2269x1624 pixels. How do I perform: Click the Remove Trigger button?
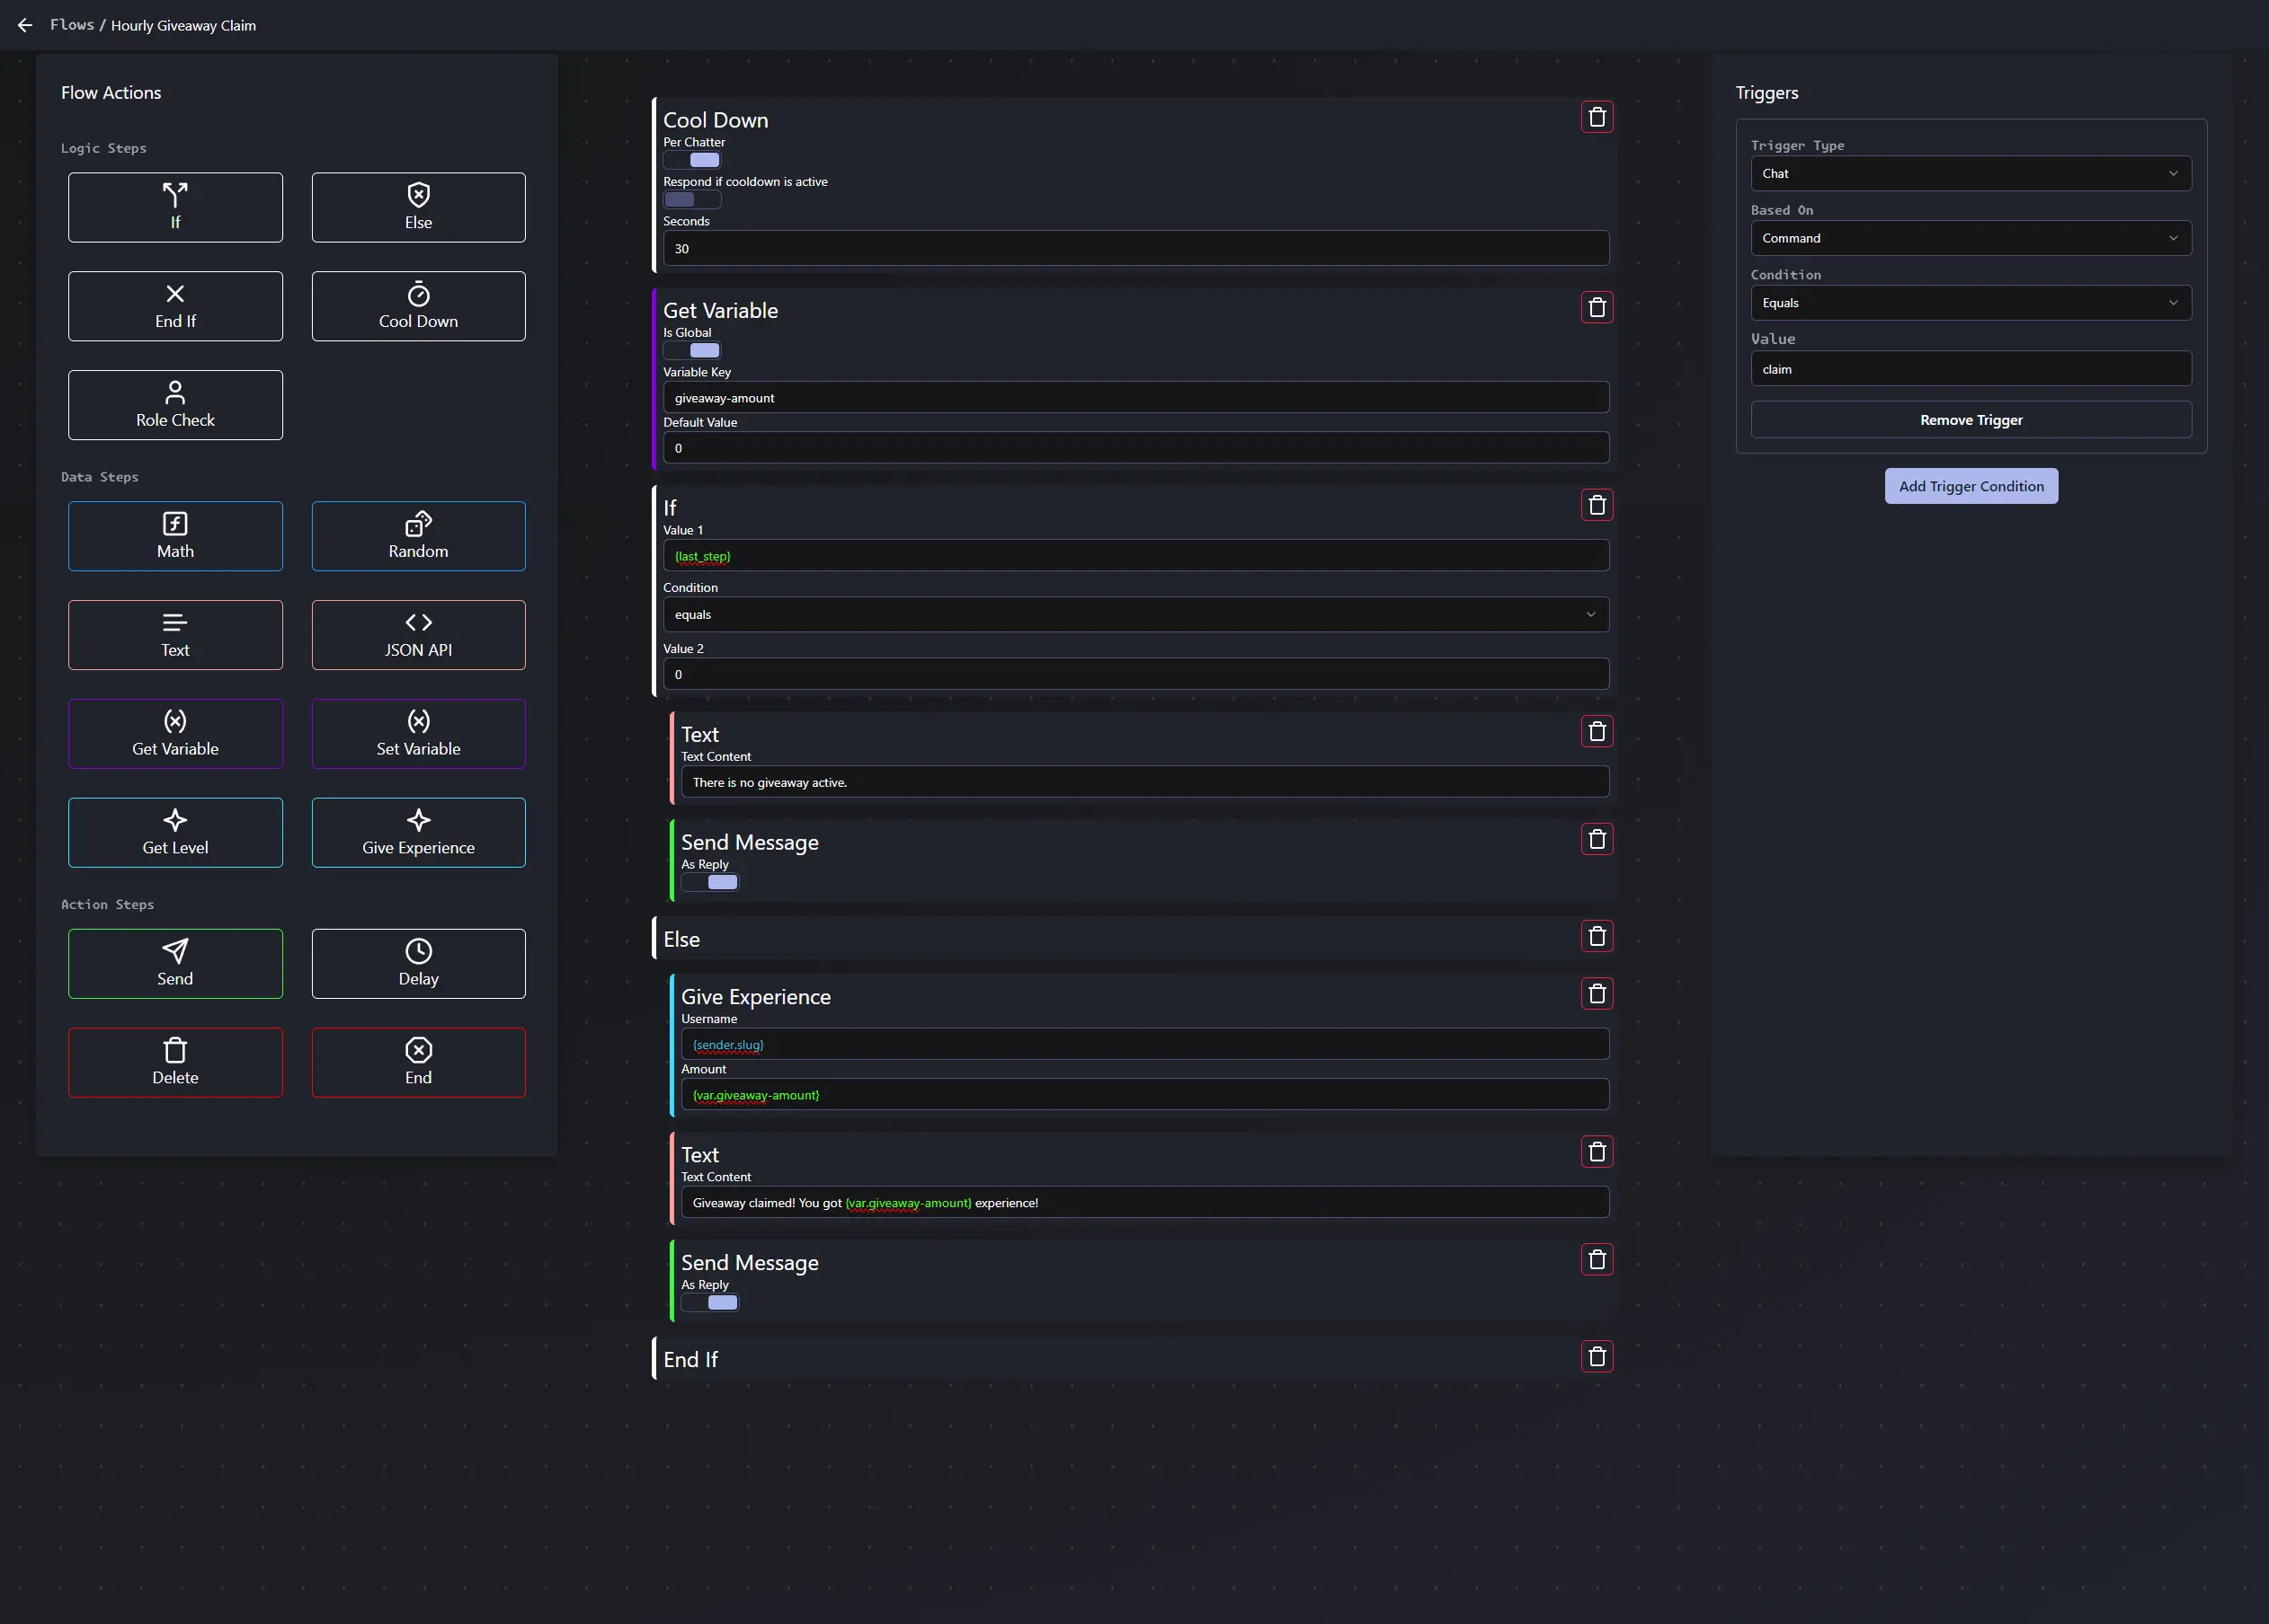(x=1969, y=419)
